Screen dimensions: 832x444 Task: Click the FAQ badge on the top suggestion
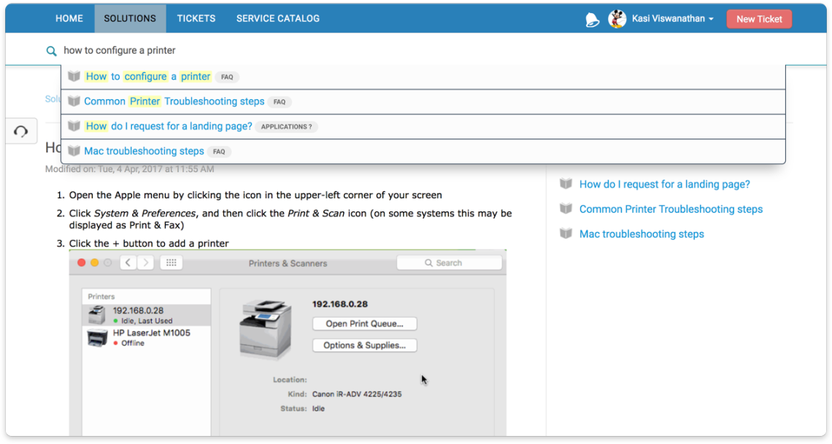(226, 77)
